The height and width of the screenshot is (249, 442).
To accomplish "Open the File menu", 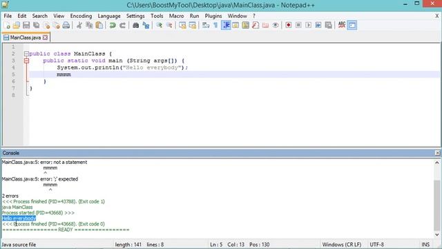I will click(x=8, y=16).
